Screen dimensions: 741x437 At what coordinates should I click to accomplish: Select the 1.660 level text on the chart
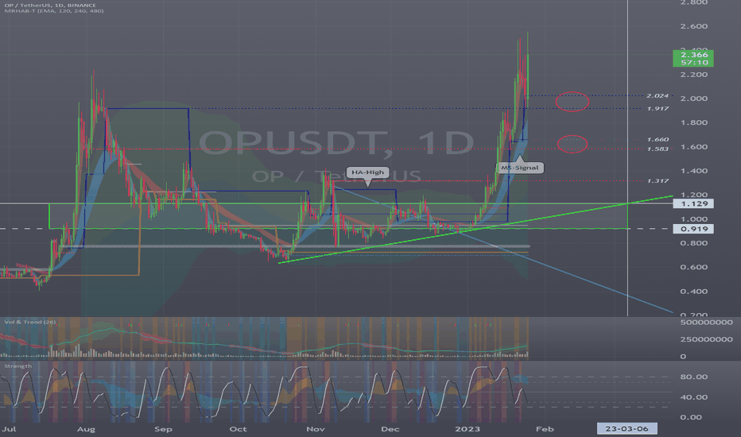coord(658,140)
